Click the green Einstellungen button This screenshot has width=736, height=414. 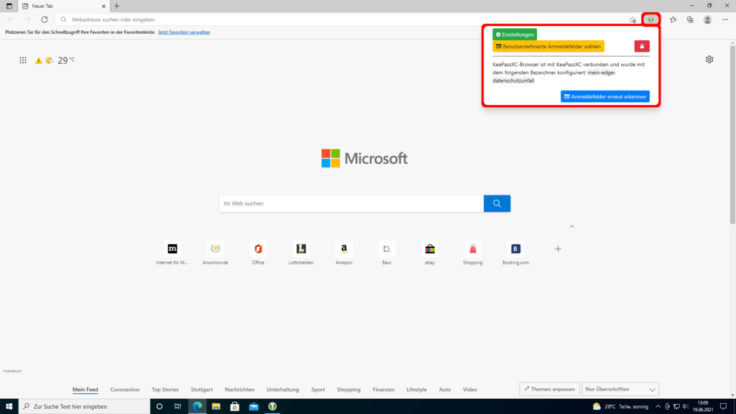point(515,34)
